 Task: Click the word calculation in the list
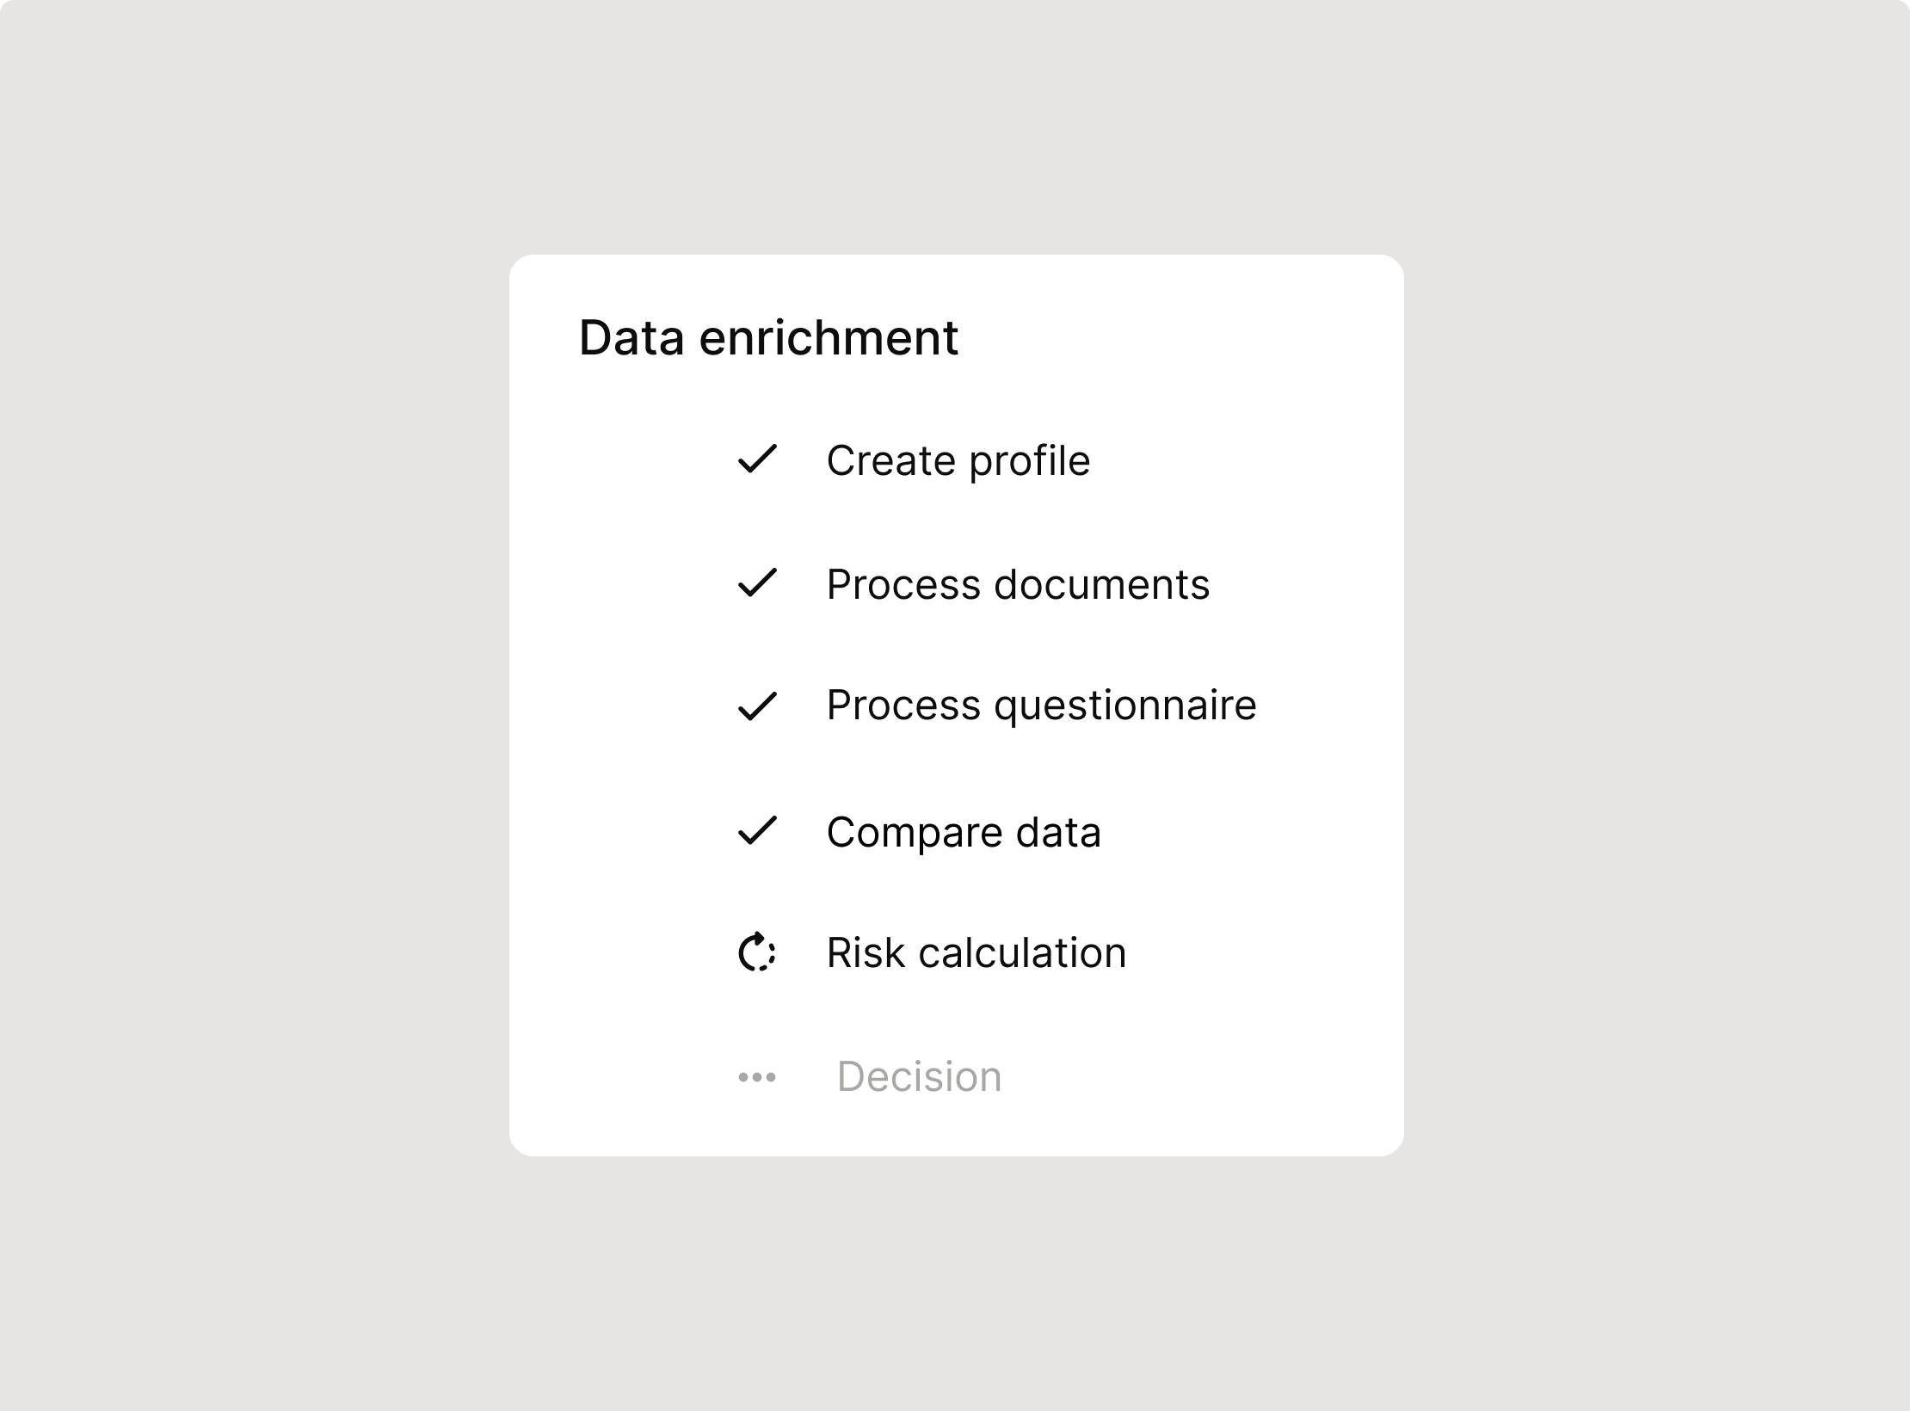tap(1022, 953)
